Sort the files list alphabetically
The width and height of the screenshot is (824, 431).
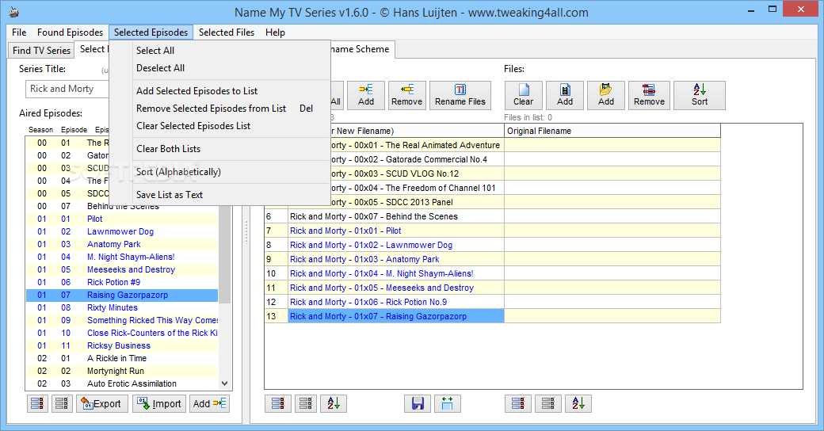click(700, 95)
